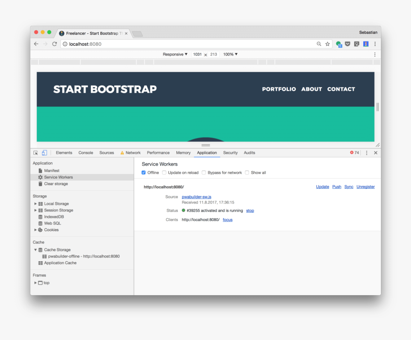Screen dimensions: 411x340
Task: Enable Update on reload checkbox
Action: [x=164, y=173]
